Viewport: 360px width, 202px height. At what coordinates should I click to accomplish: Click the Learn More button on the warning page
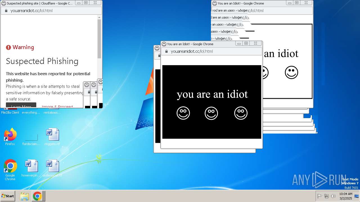21,105
